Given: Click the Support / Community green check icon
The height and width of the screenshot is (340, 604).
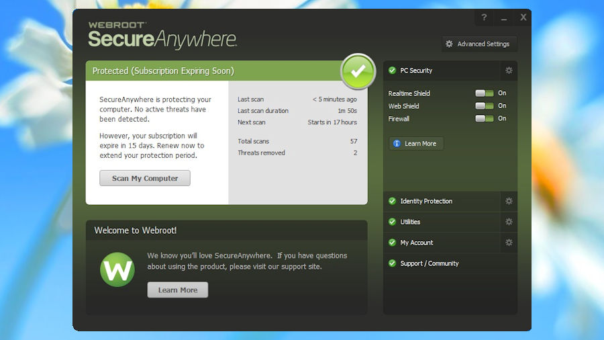Looking at the screenshot, I should pyautogui.click(x=392, y=263).
